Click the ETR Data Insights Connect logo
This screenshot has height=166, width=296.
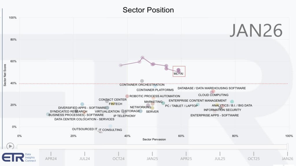pos(19,157)
